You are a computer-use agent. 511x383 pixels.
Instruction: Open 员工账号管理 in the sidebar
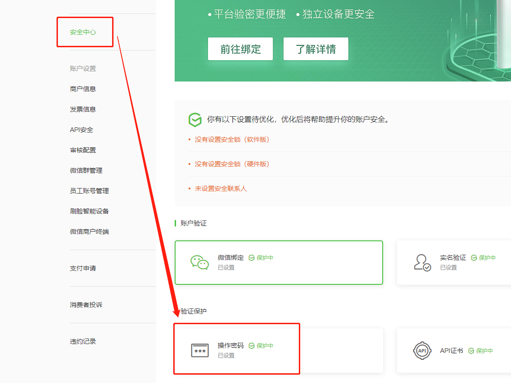coord(89,191)
